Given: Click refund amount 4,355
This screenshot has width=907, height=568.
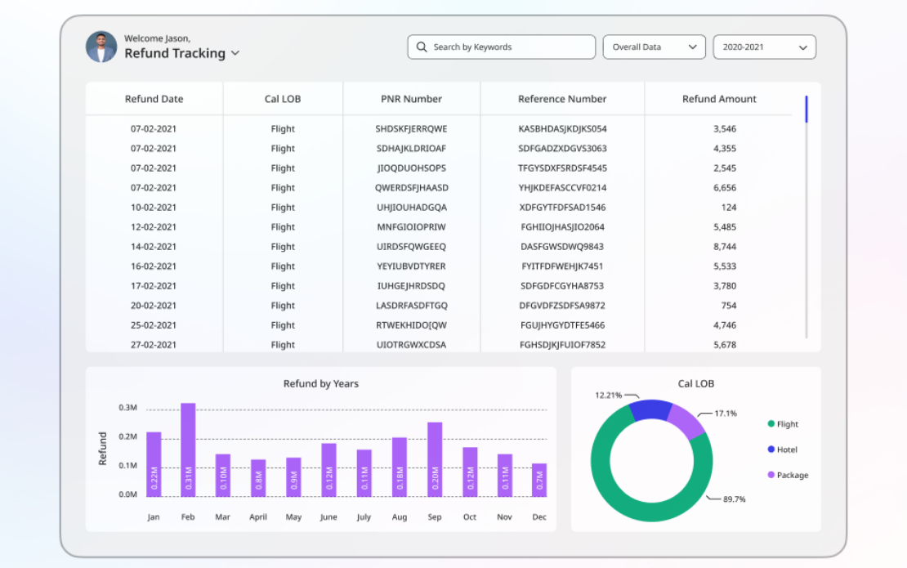Looking at the screenshot, I should pyautogui.click(x=725, y=149).
